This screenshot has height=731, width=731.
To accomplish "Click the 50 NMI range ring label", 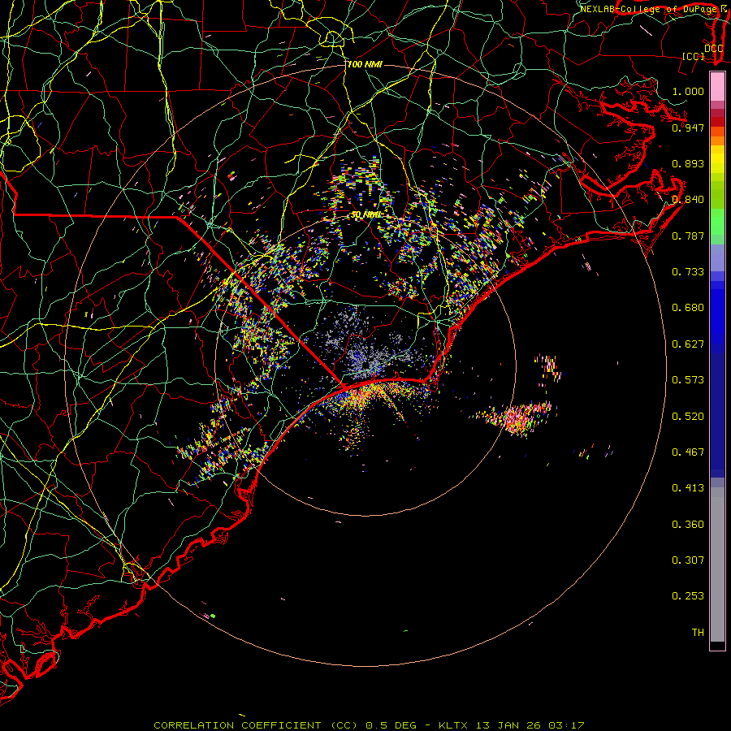I will point(366,215).
